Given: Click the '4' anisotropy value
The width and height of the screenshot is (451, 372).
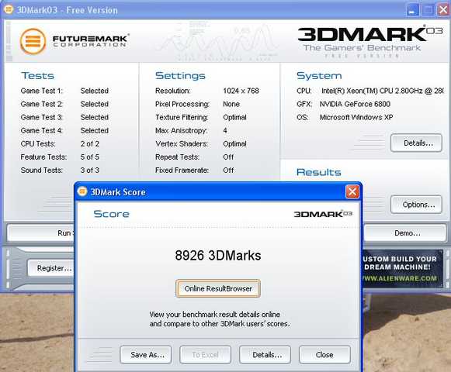Looking at the screenshot, I should coord(225,130).
